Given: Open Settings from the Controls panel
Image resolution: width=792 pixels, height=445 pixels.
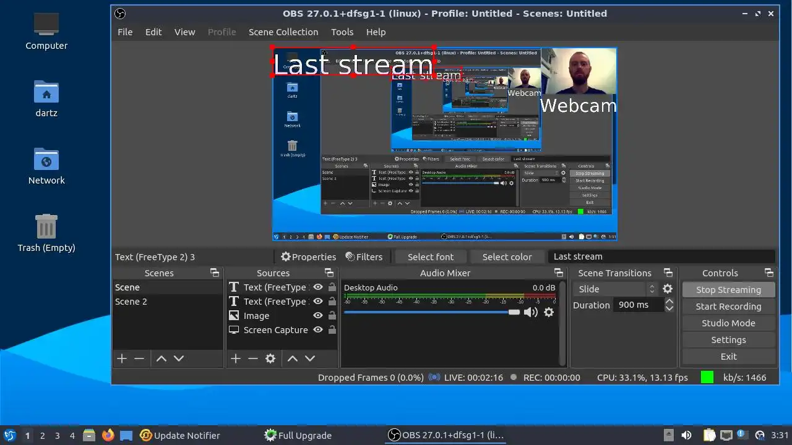Looking at the screenshot, I should click(728, 340).
